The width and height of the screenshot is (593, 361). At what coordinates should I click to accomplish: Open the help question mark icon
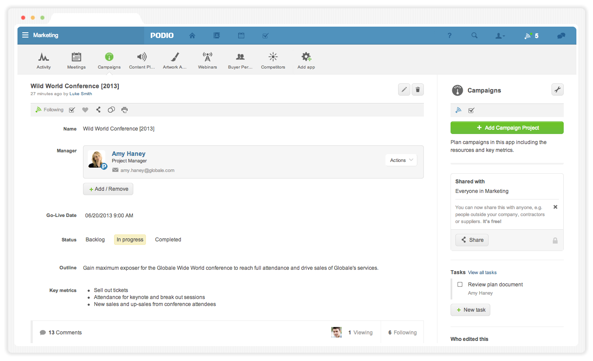coord(450,36)
